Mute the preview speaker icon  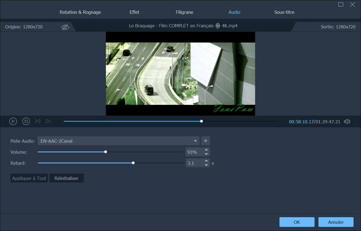[x=347, y=122]
